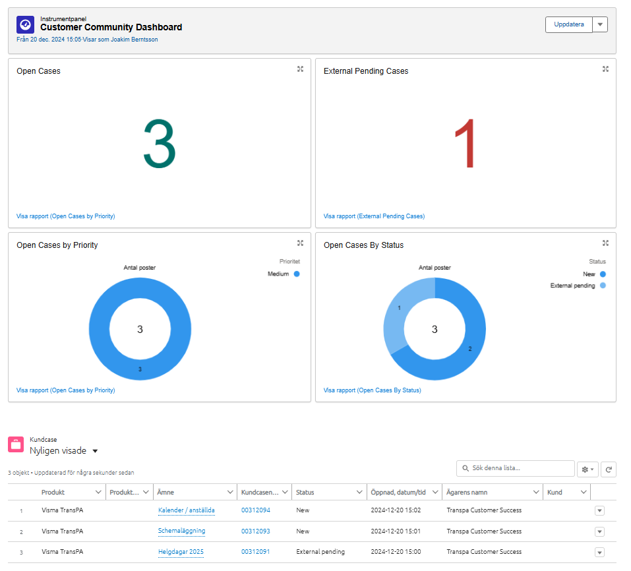Open the Nyligen visade list view dropdown
Viewport: 631px width, 571px height.
95,451
